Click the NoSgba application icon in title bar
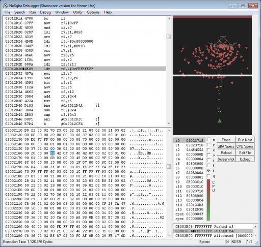This screenshot has height=247, width=261. coord(6,6)
